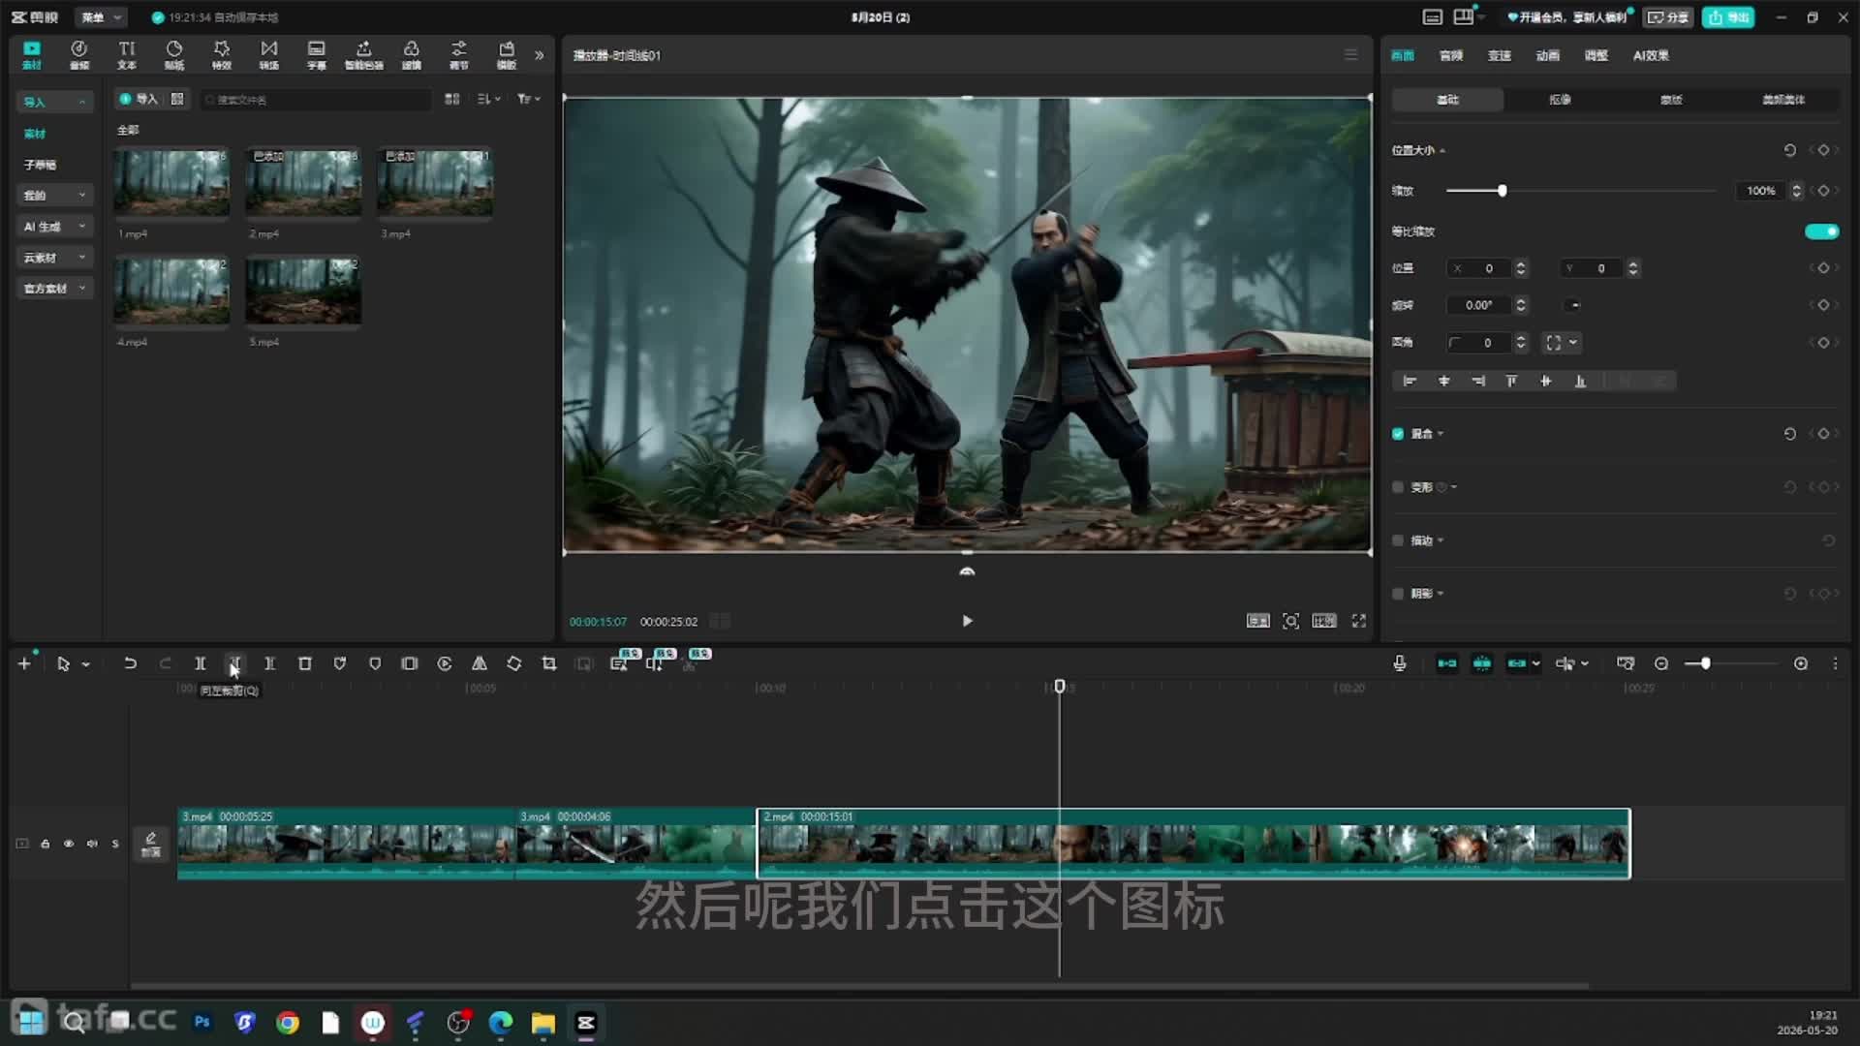
Task: Open the 字幕 captions panel
Action: [x=317, y=54]
